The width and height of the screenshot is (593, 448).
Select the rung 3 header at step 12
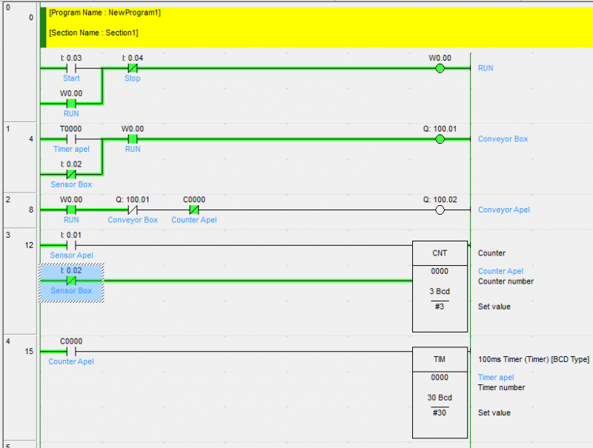20,281
